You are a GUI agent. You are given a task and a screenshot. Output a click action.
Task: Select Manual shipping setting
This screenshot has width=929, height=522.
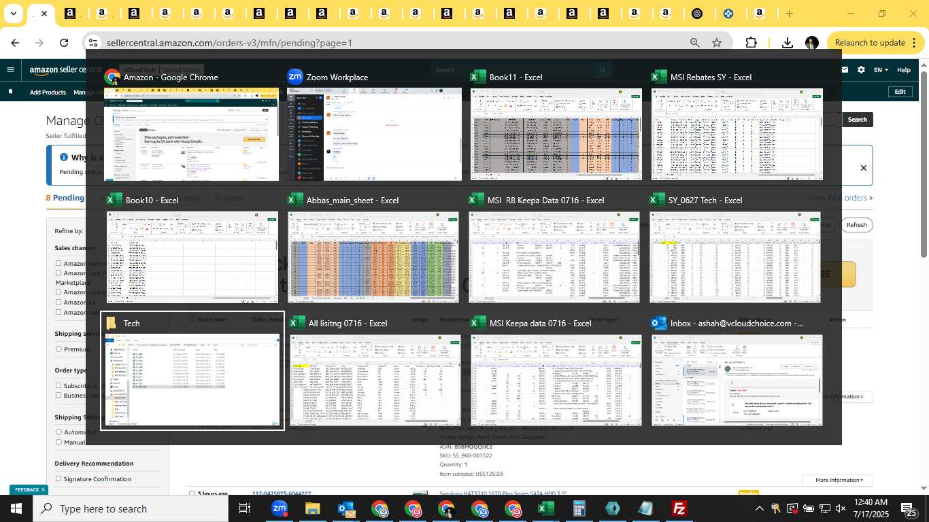pyautogui.click(x=58, y=442)
